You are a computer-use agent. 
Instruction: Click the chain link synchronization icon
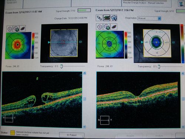click(99, 18)
